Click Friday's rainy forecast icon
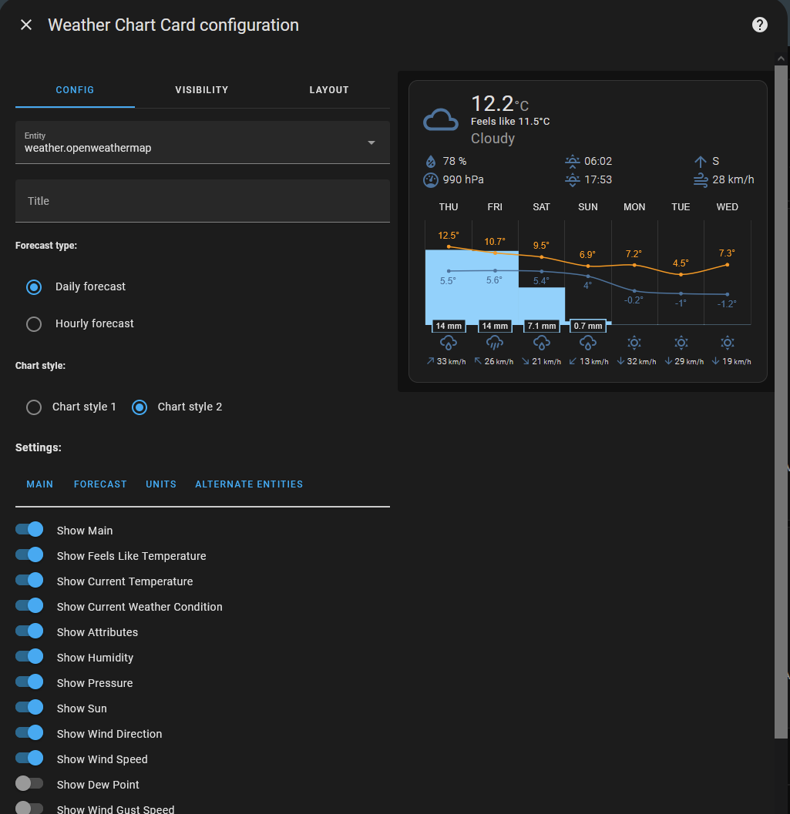Screen dimensions: 790x814 494,343
